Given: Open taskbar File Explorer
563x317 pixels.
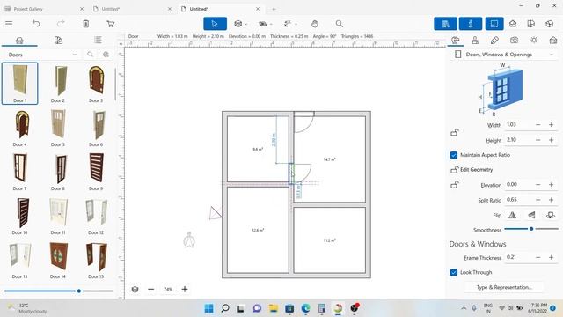Looking at the screenshot, I should coord(274,308).
